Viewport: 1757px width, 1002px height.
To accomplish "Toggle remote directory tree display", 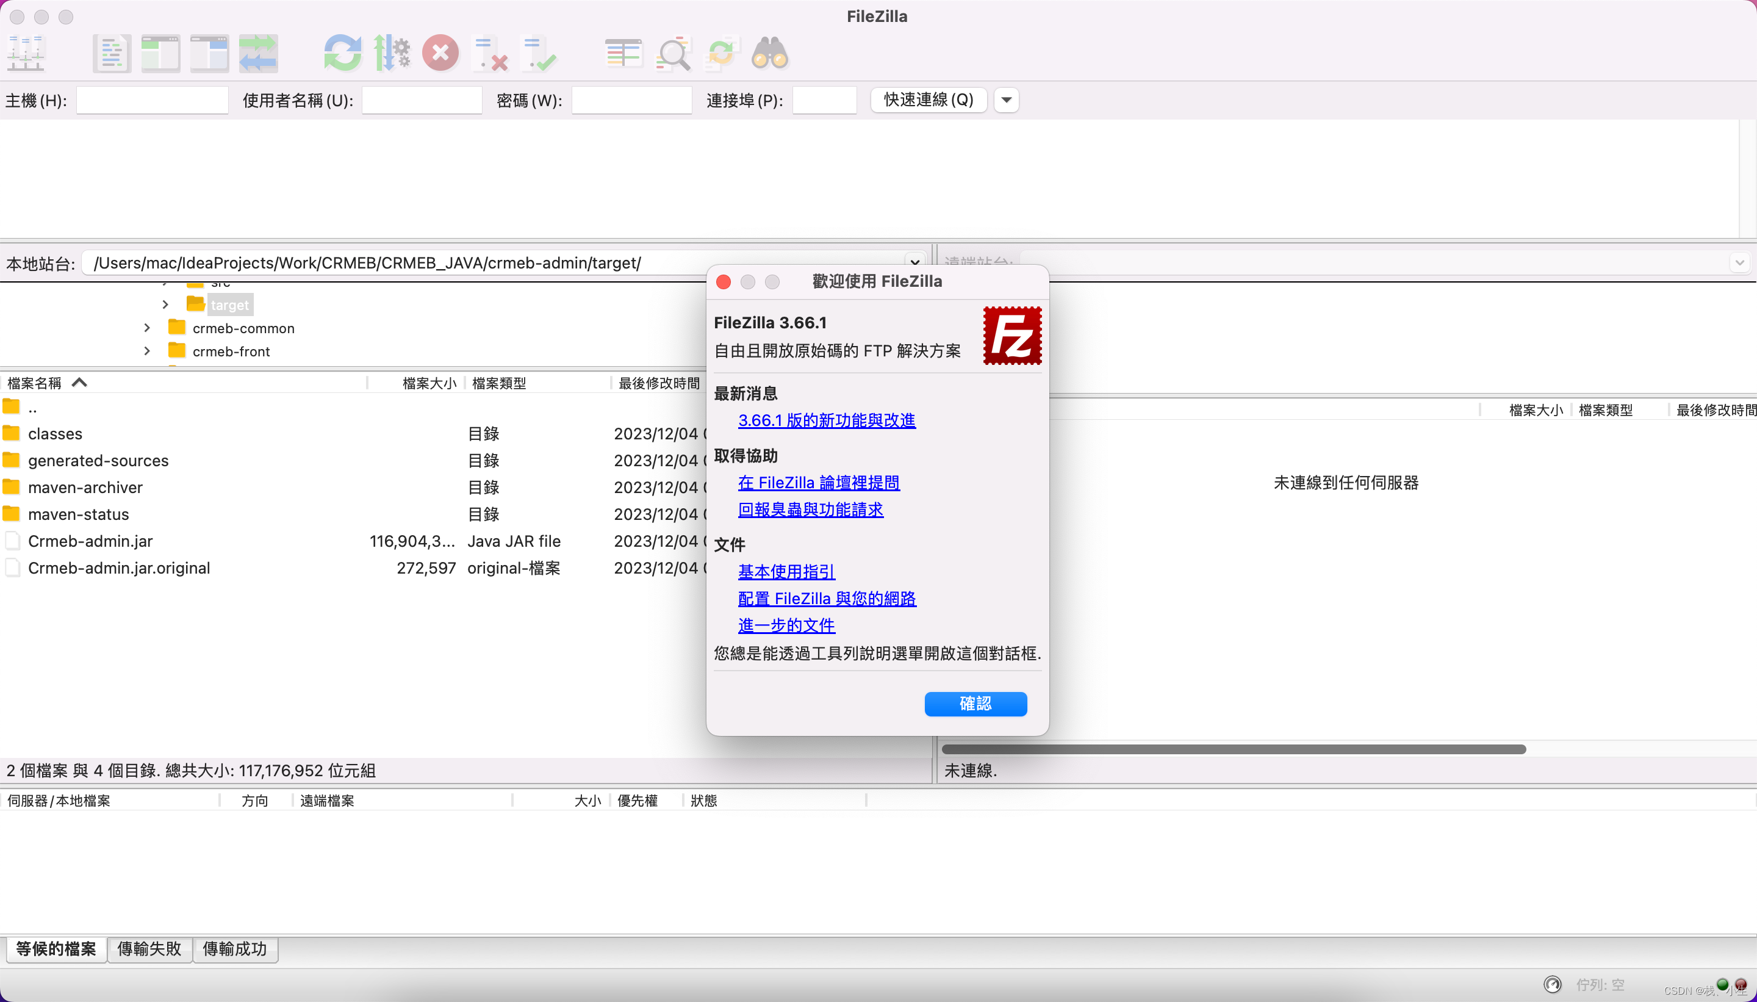I will click(x=209, y=54).
